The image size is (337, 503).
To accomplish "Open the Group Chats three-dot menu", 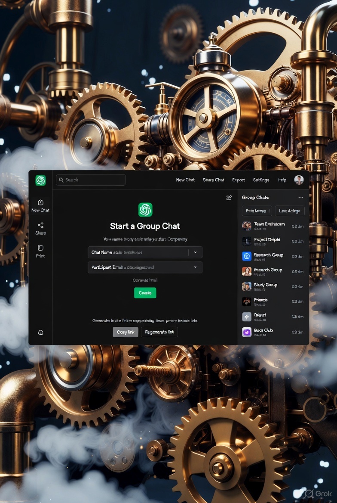I will (x=300, y=198).
